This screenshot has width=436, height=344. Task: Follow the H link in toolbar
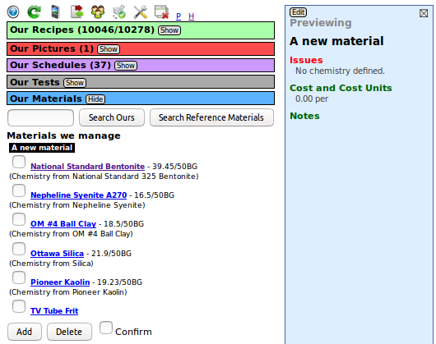point(192,16)
